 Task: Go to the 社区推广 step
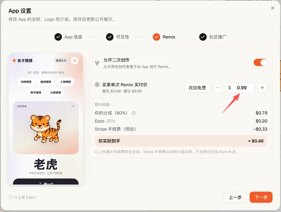(213, 37)
